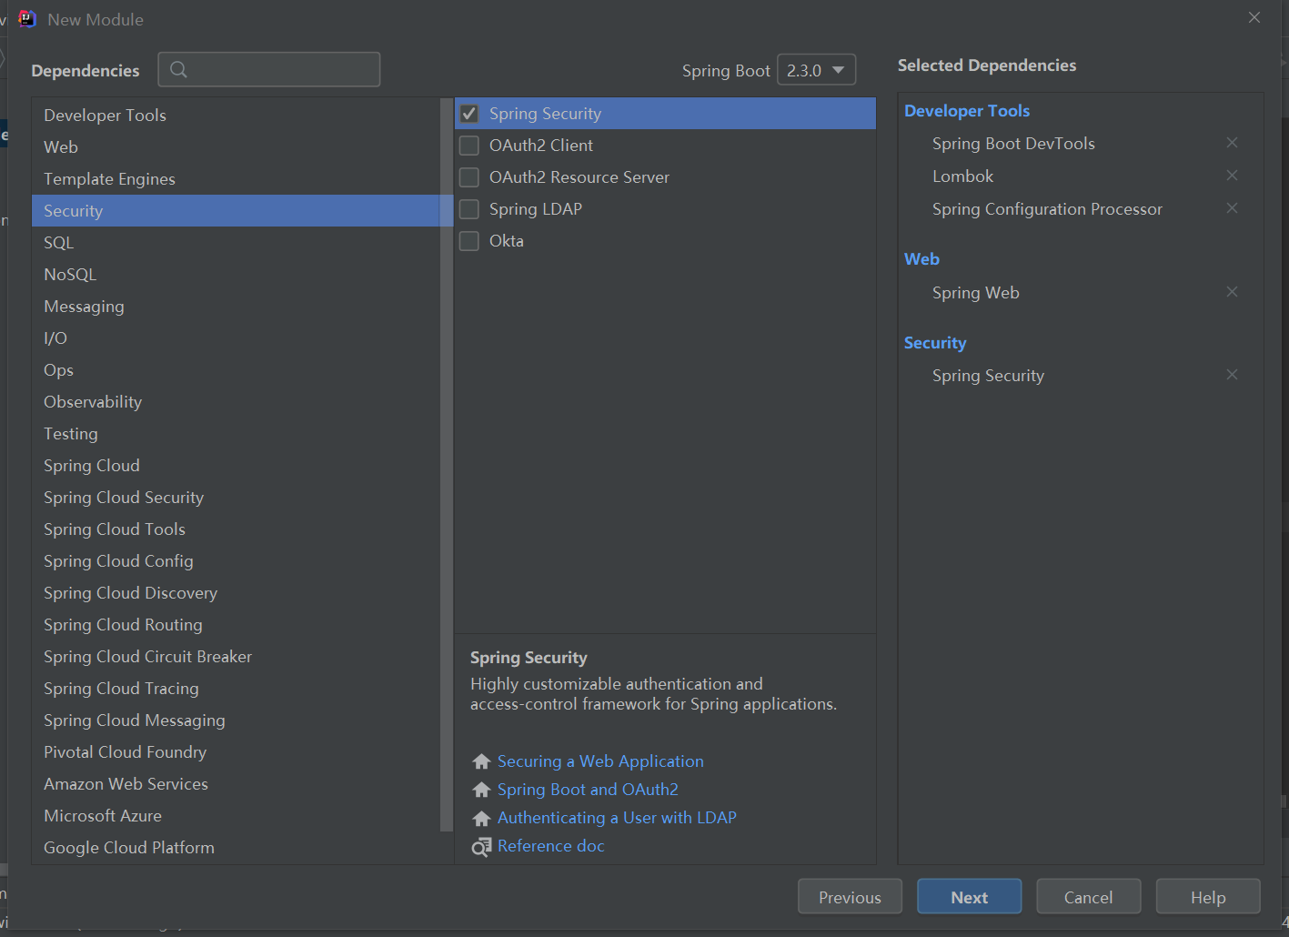The height and width of the screenshot is (937, 1289).
Task: Click Security heading in Selected Dependencies
Action: [935, 343]
